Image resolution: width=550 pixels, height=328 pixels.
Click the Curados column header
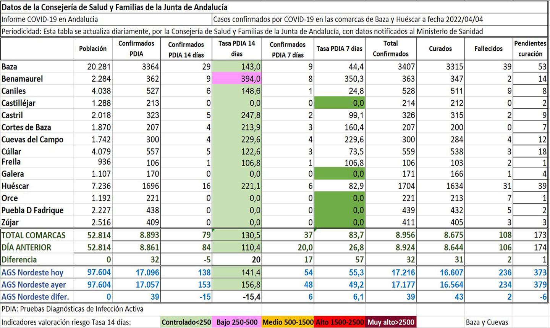point(440,49)
